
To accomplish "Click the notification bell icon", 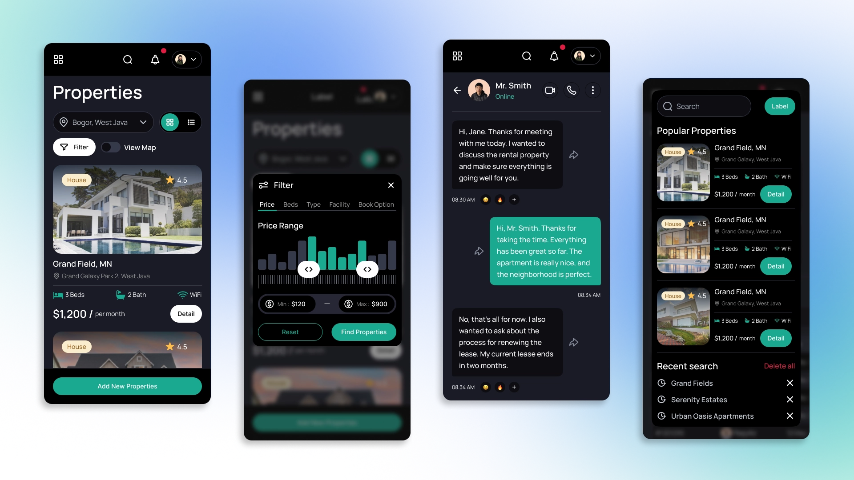I will pyautogui.click(x=155, y=59).
